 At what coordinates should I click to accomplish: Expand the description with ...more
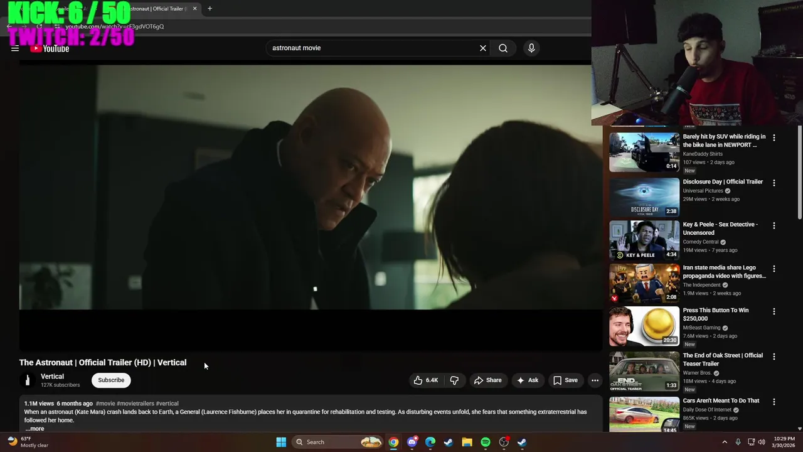click(x=35, y=429)
